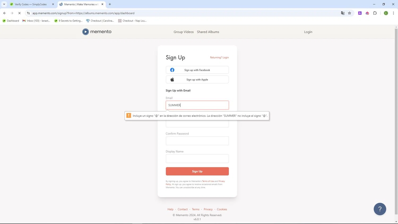Open the Checkout | Carolina bookmark
Screen dimensions: 398x224
(x=100, y=21)
